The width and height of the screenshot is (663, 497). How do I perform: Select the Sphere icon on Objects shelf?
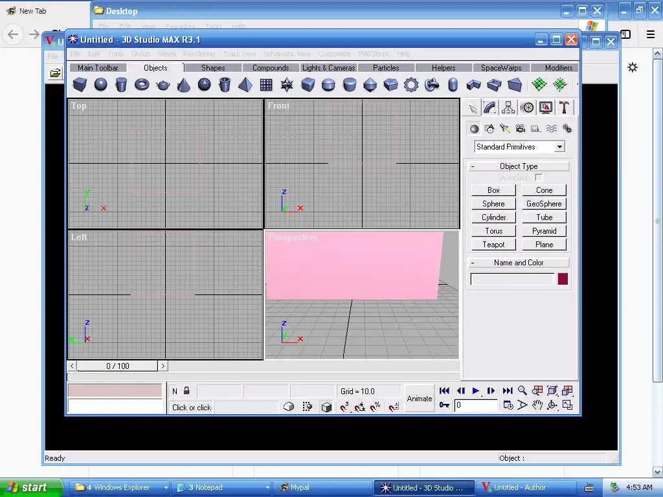[100, 85]
